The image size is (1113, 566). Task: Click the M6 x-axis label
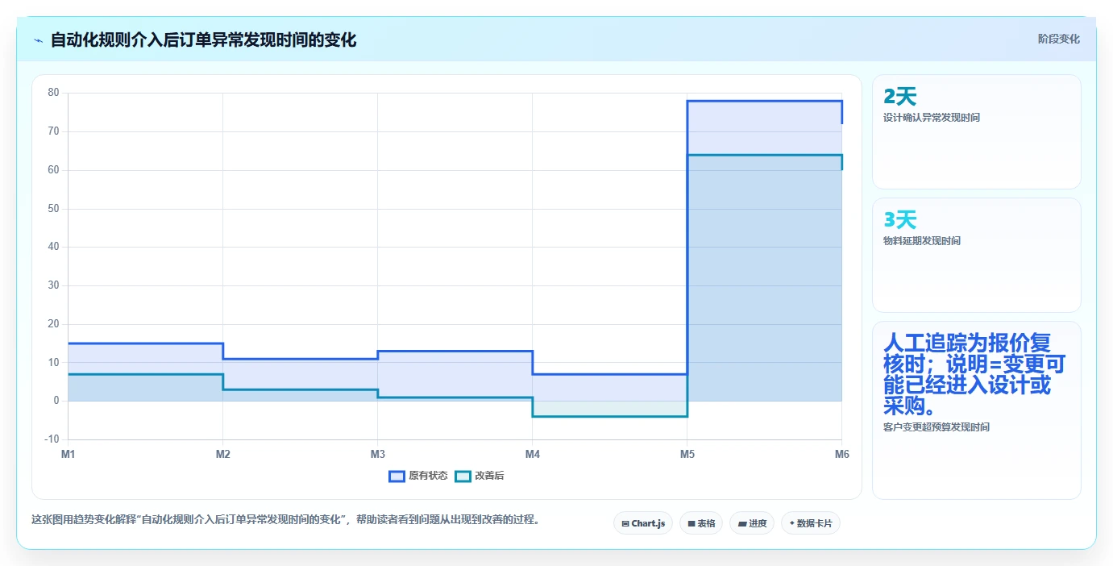(842, 455)
